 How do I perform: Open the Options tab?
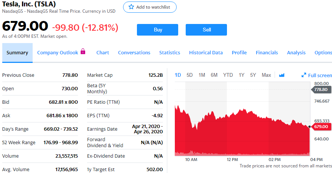(323, 53)
